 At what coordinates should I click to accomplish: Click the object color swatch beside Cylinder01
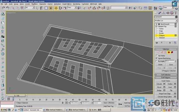coord(176,17)
